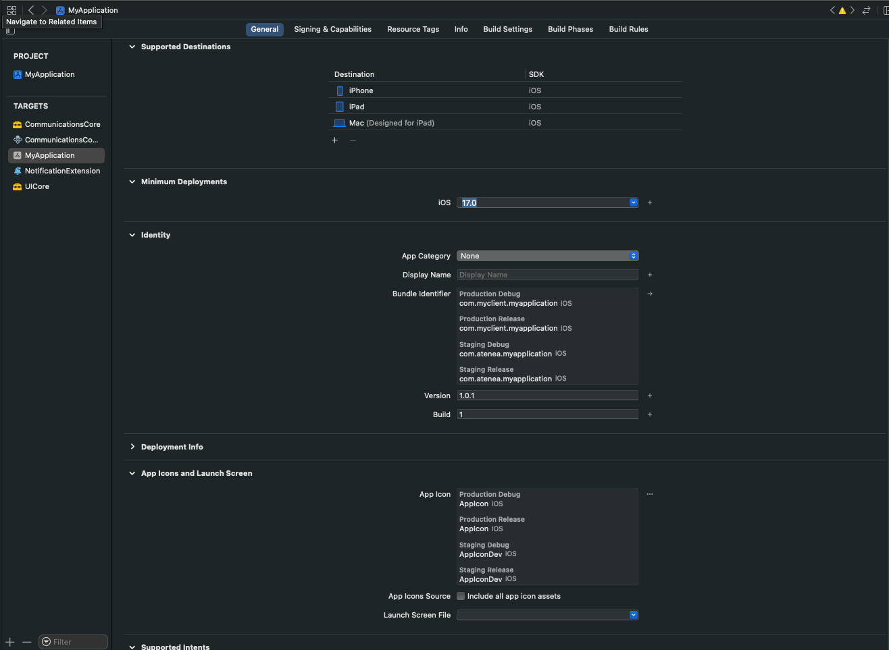This screenshot has width=889, height=650.
Task: Select the iPhone destination row
Action: 505,90
